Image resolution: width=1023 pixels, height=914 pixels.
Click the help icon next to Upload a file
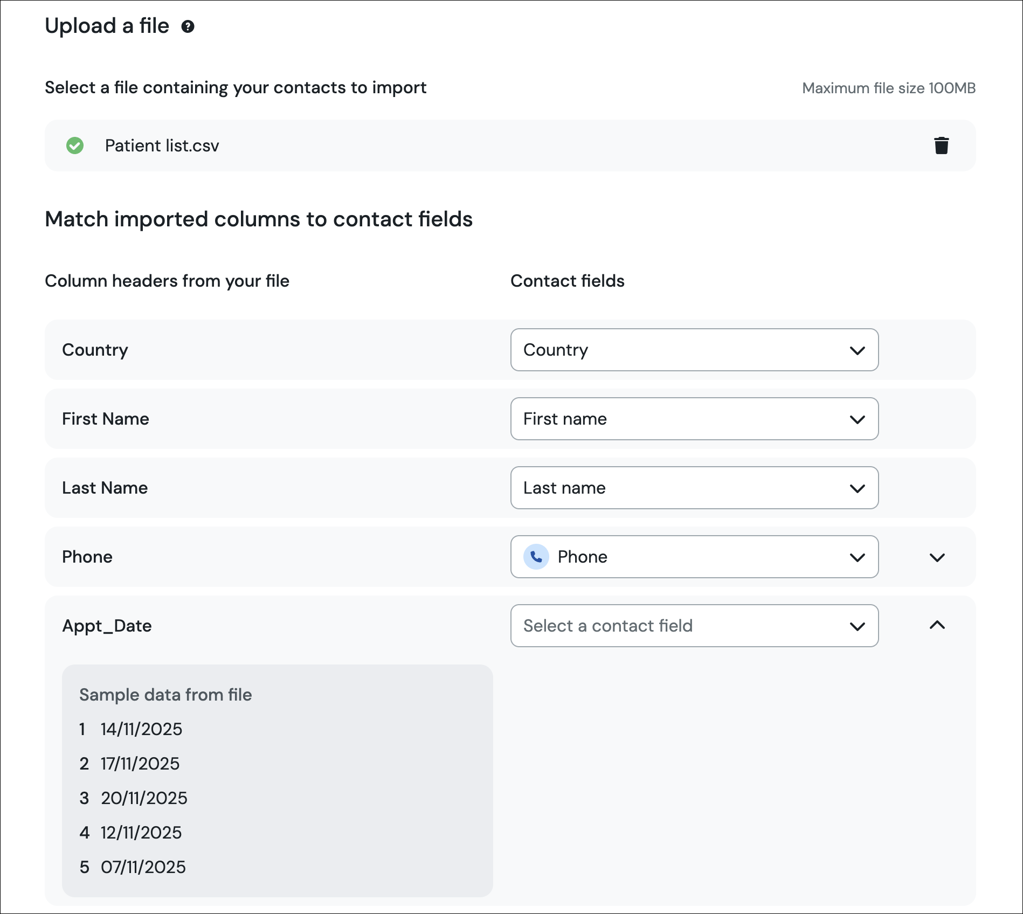(188, 25)
